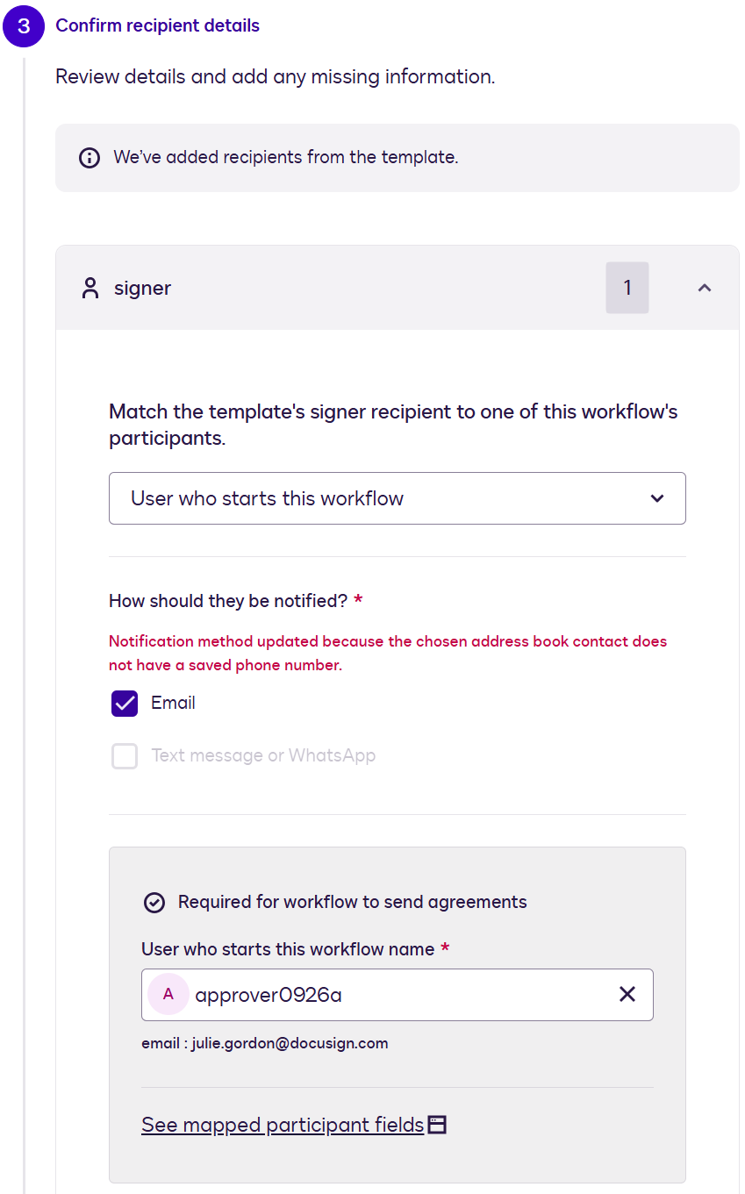Clear the approver0926a name field
This screenshot has height=1194, width=745.
tap(627, 994)
